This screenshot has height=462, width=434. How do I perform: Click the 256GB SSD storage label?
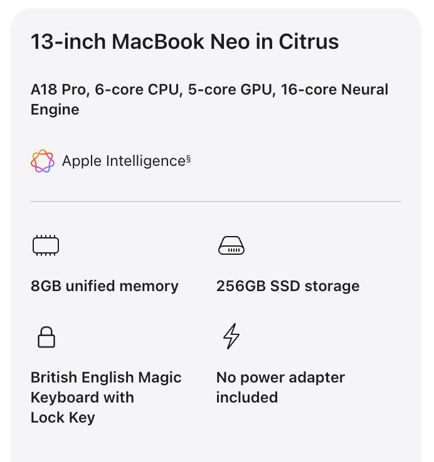[x=288, y=286]
